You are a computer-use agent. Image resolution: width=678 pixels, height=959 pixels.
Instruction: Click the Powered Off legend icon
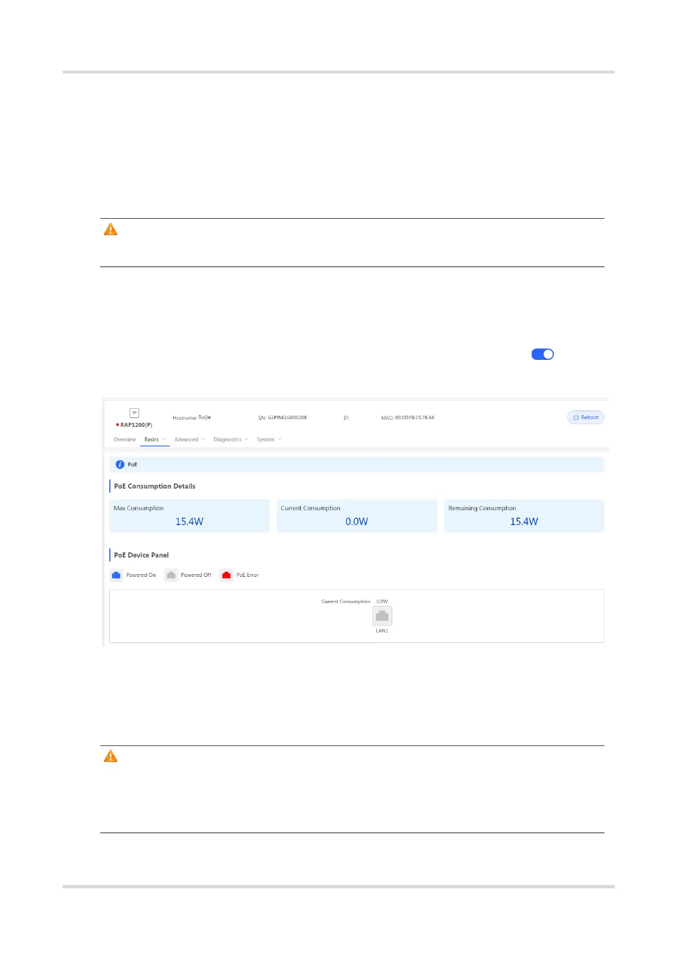171,575
